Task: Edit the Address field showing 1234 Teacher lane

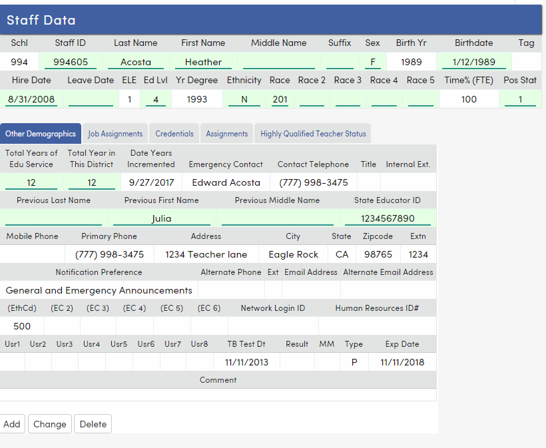Action: (x=207, y=254)
